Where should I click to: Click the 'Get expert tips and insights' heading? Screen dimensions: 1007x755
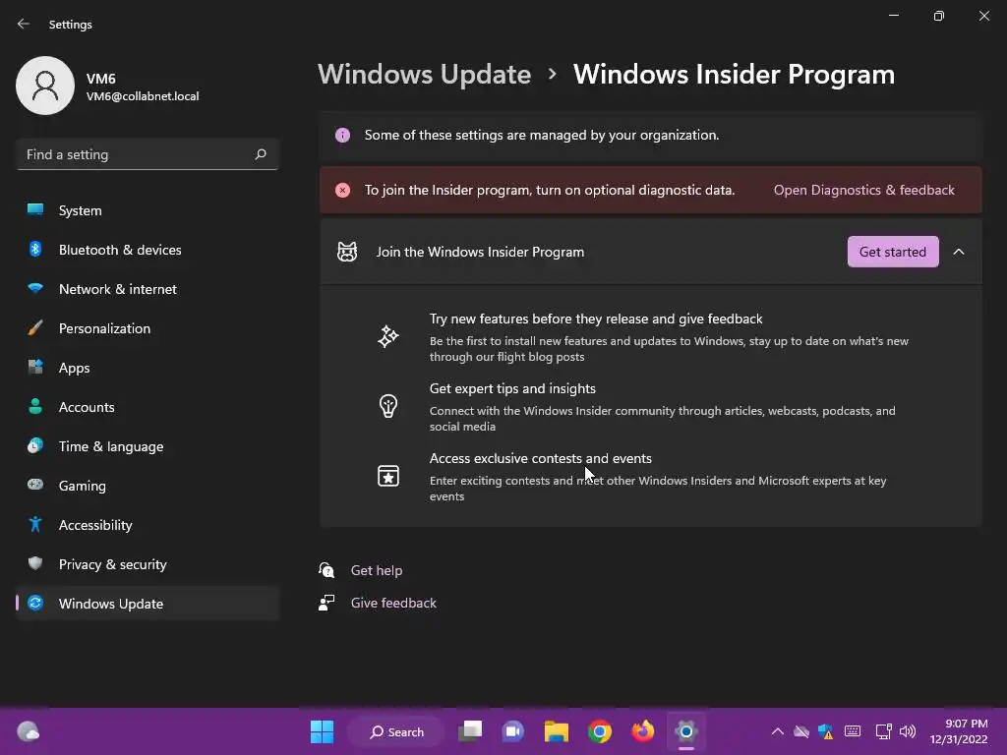click(512, 388)
